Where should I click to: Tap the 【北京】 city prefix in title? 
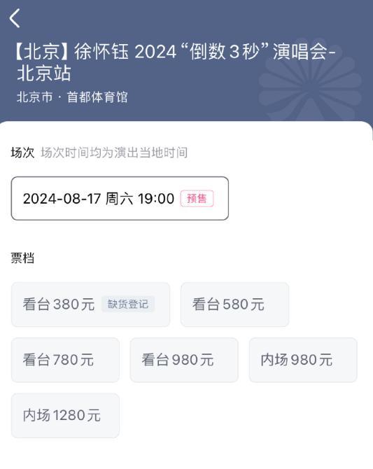point(41,51)
